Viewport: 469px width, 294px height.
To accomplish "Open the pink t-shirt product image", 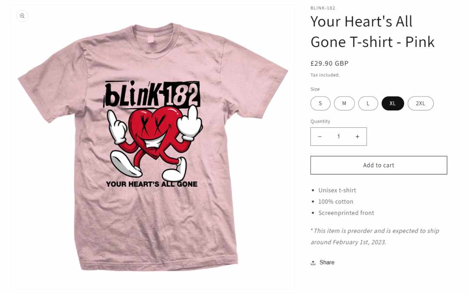I will click(153, 147).
